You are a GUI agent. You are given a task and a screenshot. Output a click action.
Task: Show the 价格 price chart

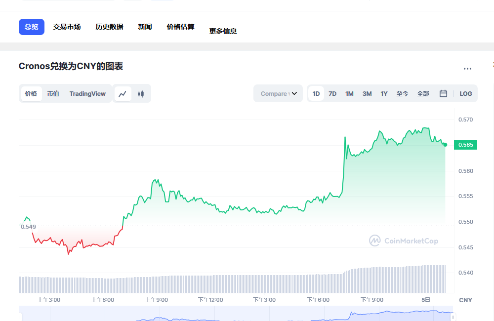[x=31, y=93]
